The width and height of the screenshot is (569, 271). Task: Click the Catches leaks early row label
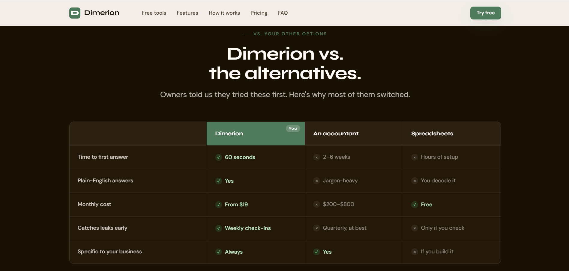pos(102,228)
